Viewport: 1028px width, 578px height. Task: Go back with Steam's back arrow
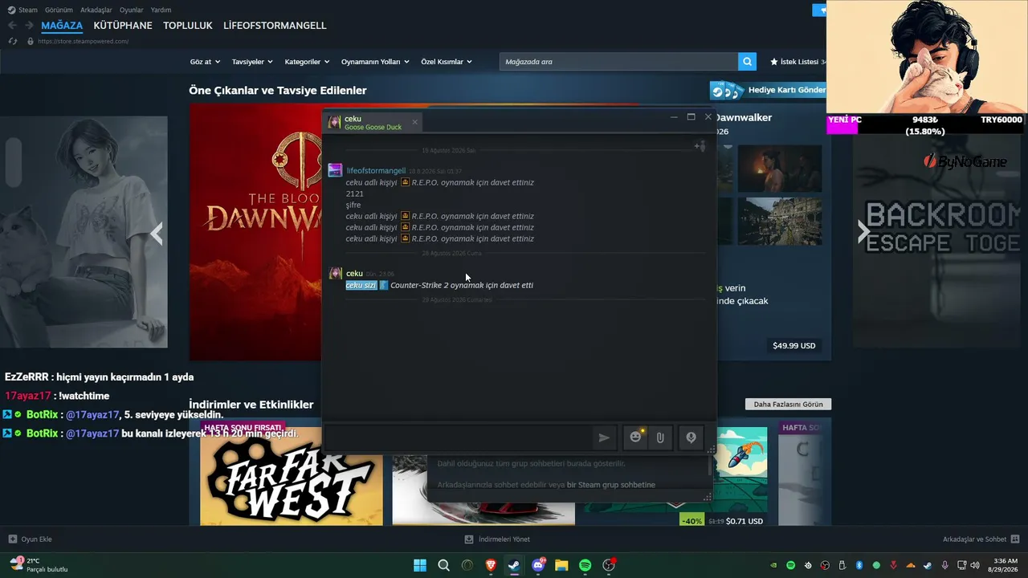[x=12, y=26]
